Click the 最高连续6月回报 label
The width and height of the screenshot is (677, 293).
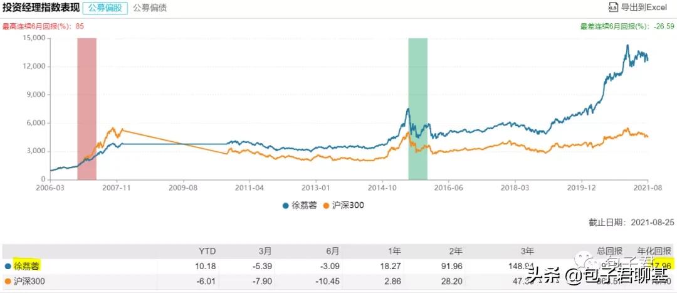pyautogui.click(x=36, y=27)
